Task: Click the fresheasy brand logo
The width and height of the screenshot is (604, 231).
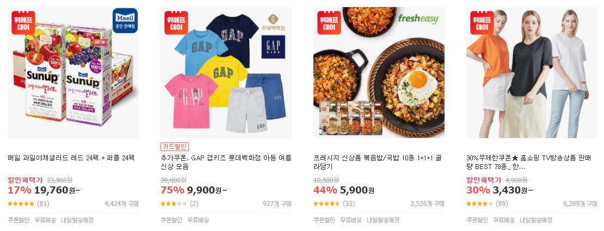Action: tap(418, 19)
